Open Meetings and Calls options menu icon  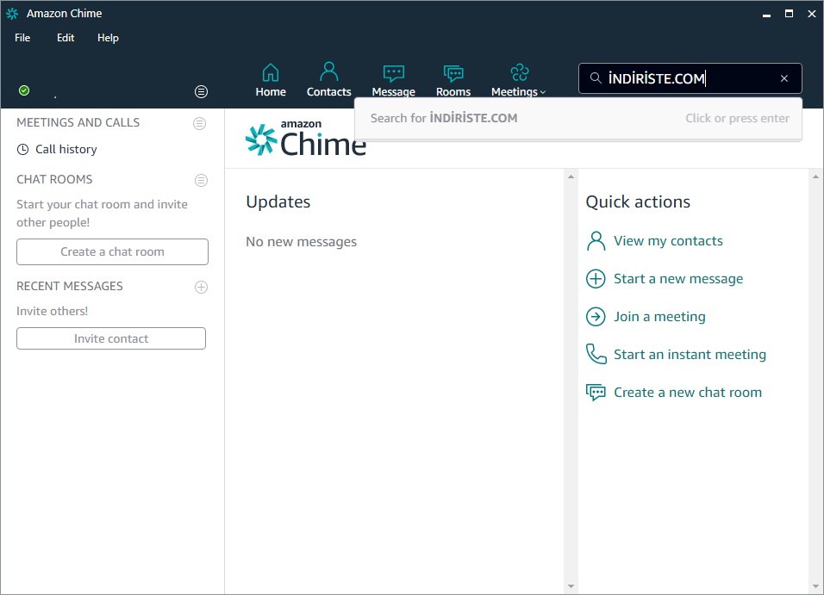click(200, 123)
